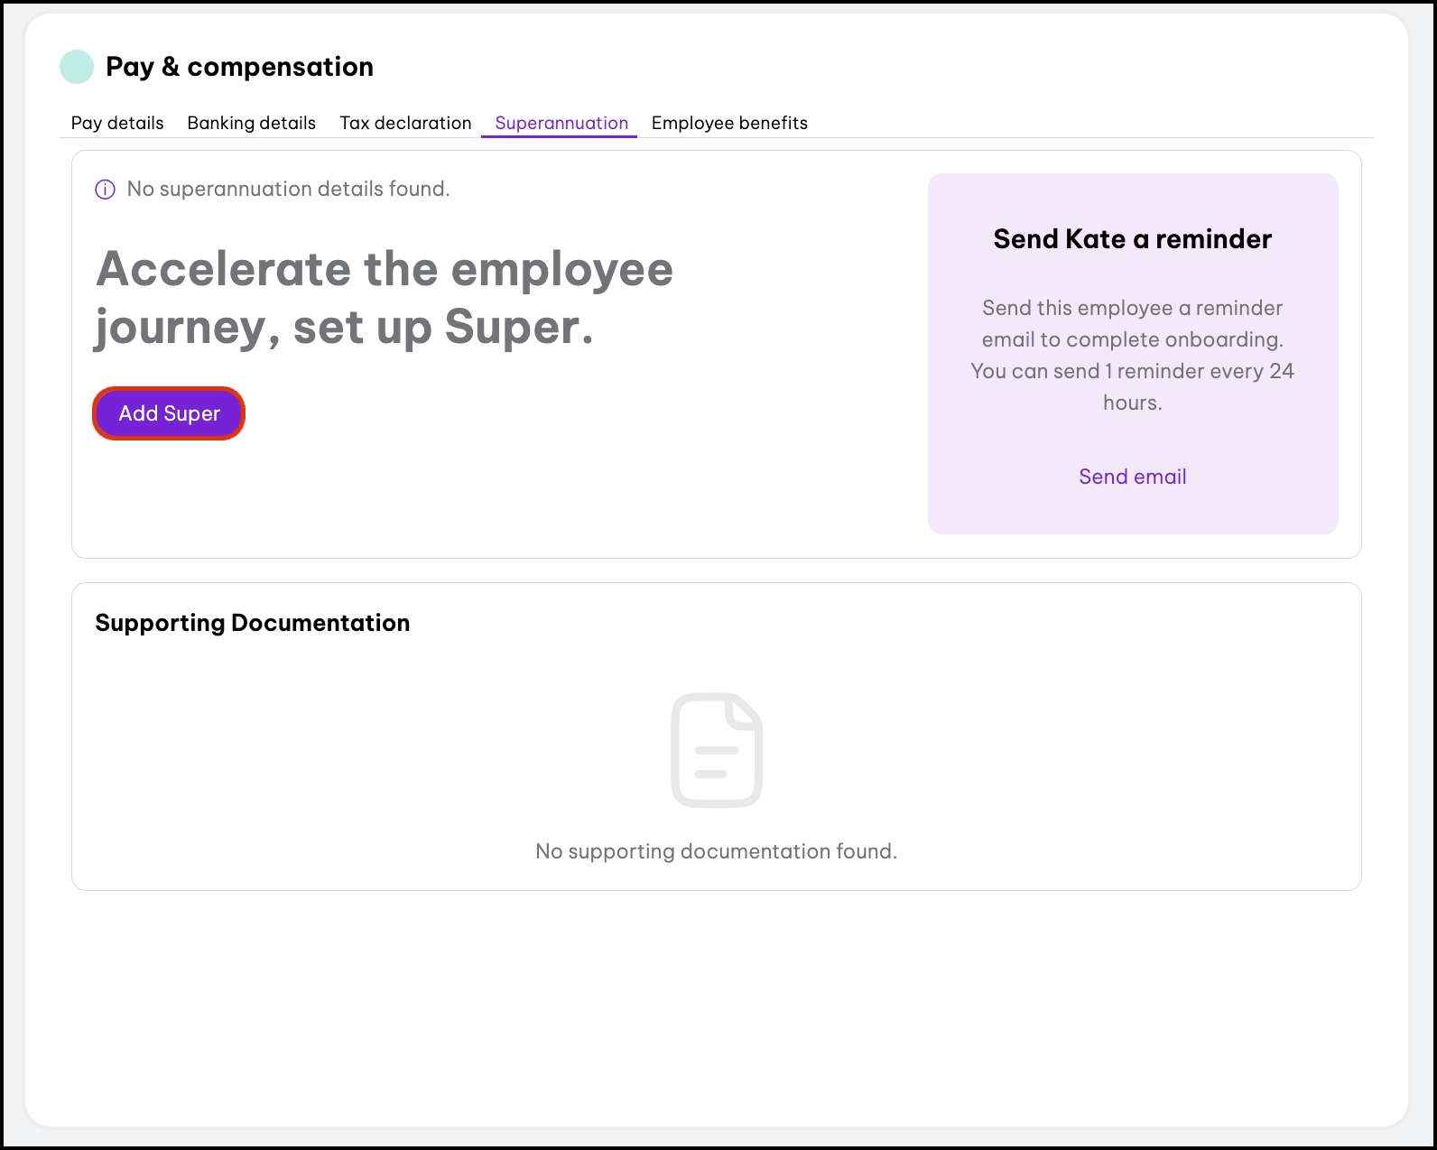
Task: Click the info icon beside no superannuation message
Action: pos(106,190)
